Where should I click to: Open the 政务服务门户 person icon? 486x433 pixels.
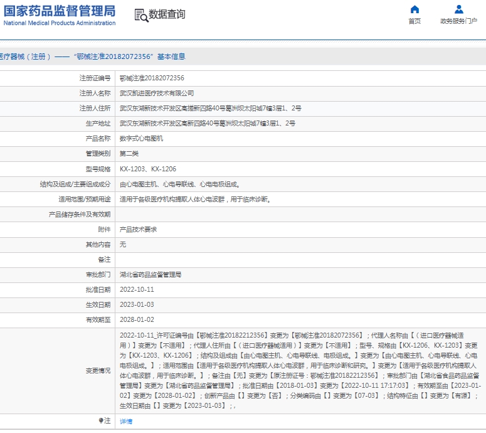(459, 9)
